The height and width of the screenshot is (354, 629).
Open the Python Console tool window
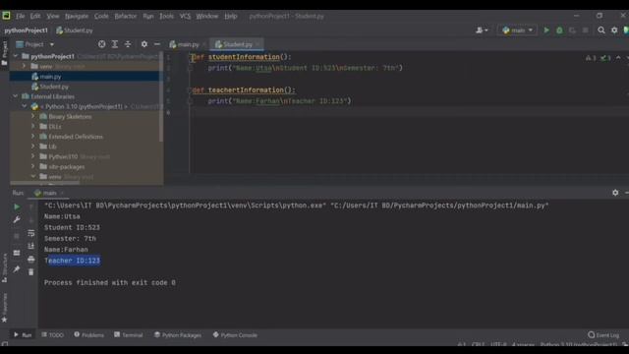[235, 334]
